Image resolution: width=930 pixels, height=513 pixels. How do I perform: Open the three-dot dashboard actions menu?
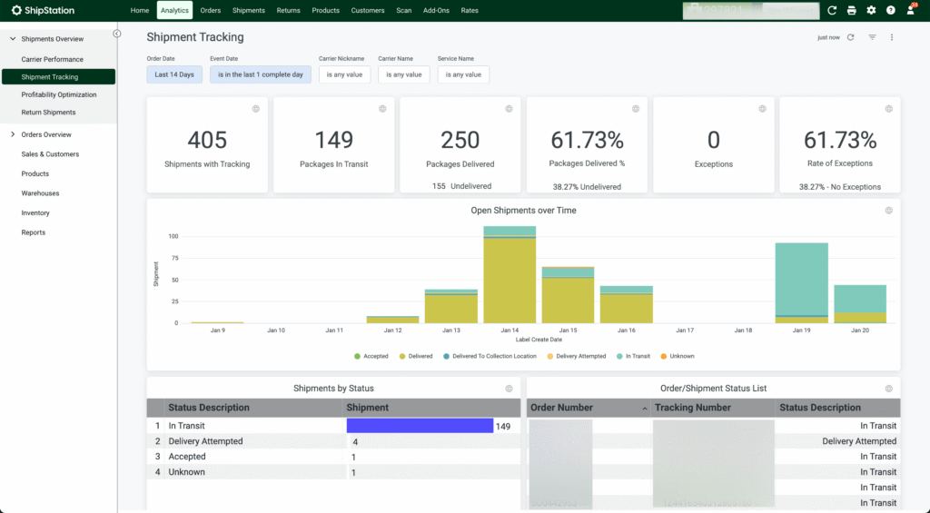coord(892,37)
